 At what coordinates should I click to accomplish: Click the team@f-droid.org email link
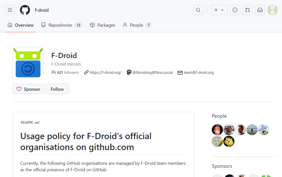pyautogui.click(x=198, y=72)
